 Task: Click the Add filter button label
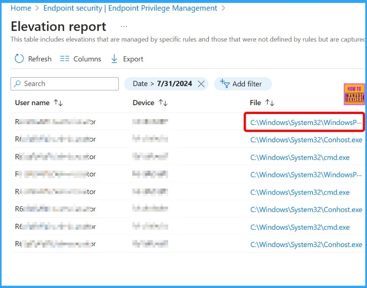point(247,84)
